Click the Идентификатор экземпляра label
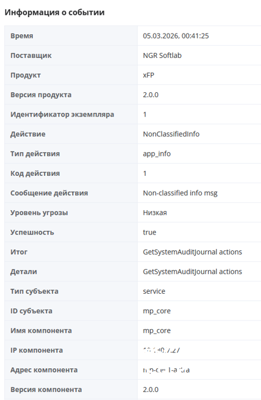The height and width of the screenshot is (400, 261). point(62,115)
